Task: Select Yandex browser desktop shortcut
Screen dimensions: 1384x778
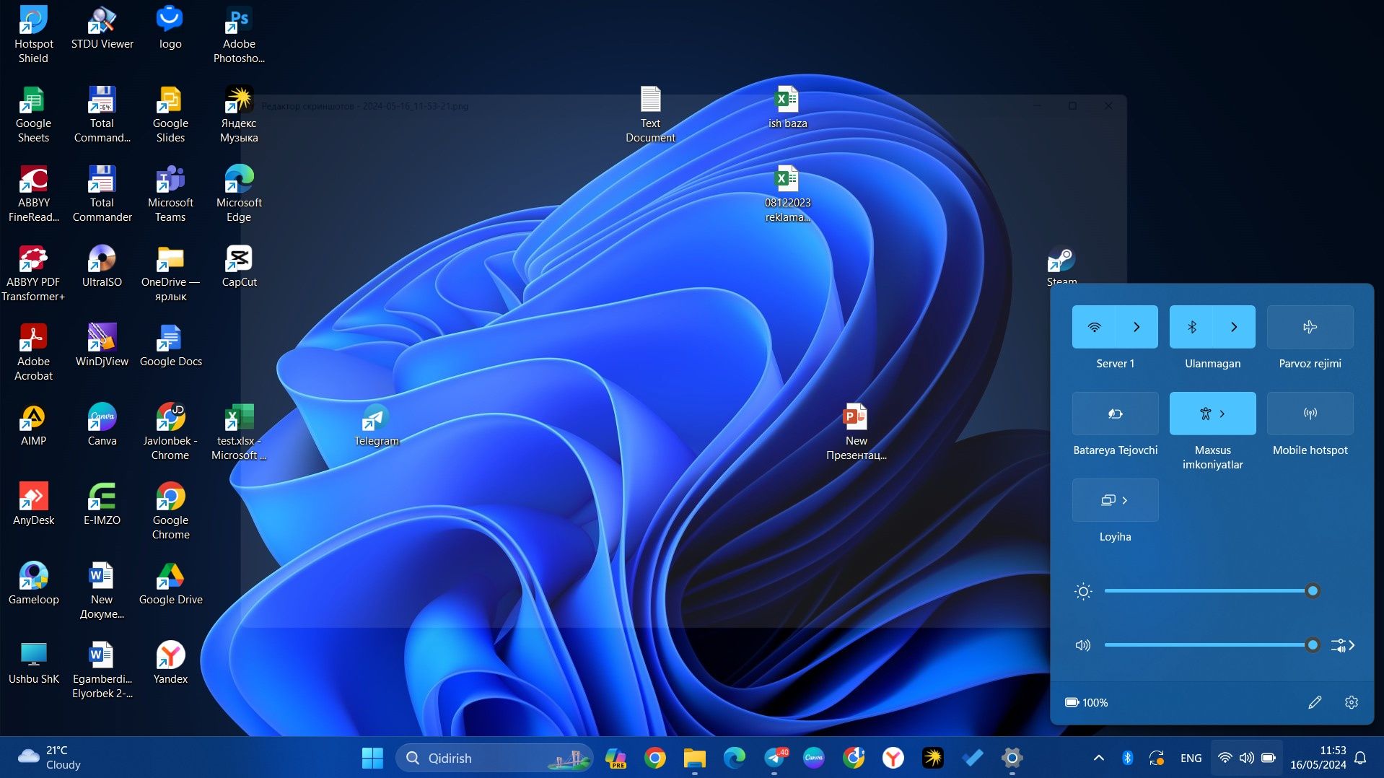Action: (170, 663)
